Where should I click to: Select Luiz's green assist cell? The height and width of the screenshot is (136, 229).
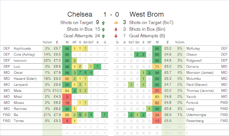(x=97, y=67)
